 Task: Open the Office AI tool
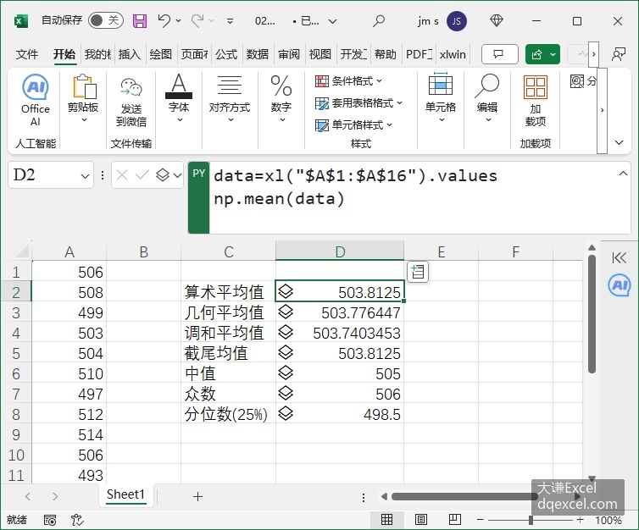(36, 100)
